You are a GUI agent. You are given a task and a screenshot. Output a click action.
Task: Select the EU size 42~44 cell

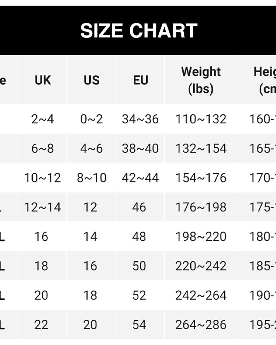point(140,178)
